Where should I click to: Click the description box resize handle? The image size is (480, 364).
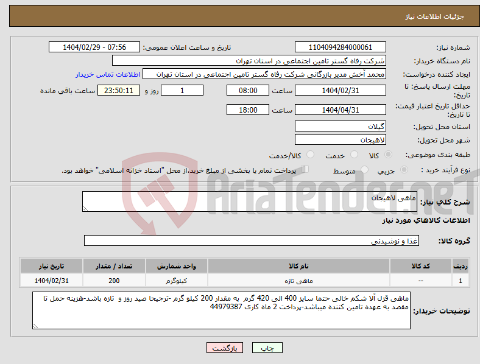[85, 209]
